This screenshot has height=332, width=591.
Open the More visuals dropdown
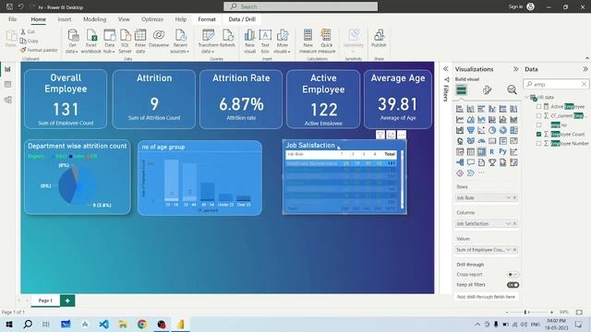[x=282, y=41]
